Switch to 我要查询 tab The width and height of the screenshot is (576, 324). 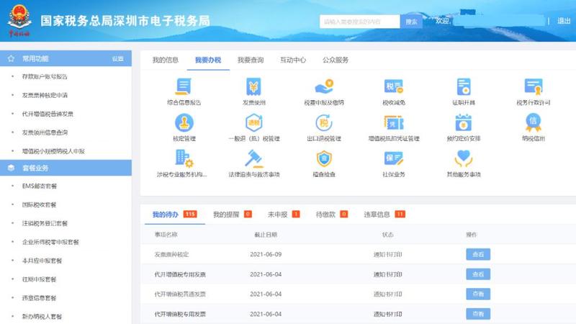click(x=250, y=60)
